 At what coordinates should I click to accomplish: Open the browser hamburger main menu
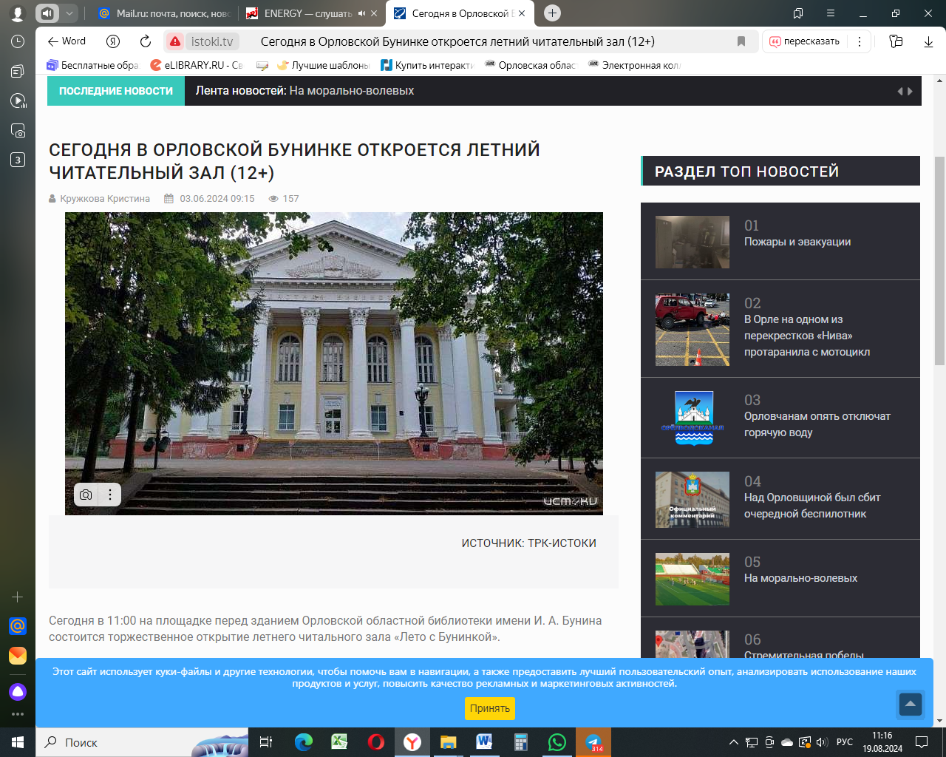(x=831, y=13)
